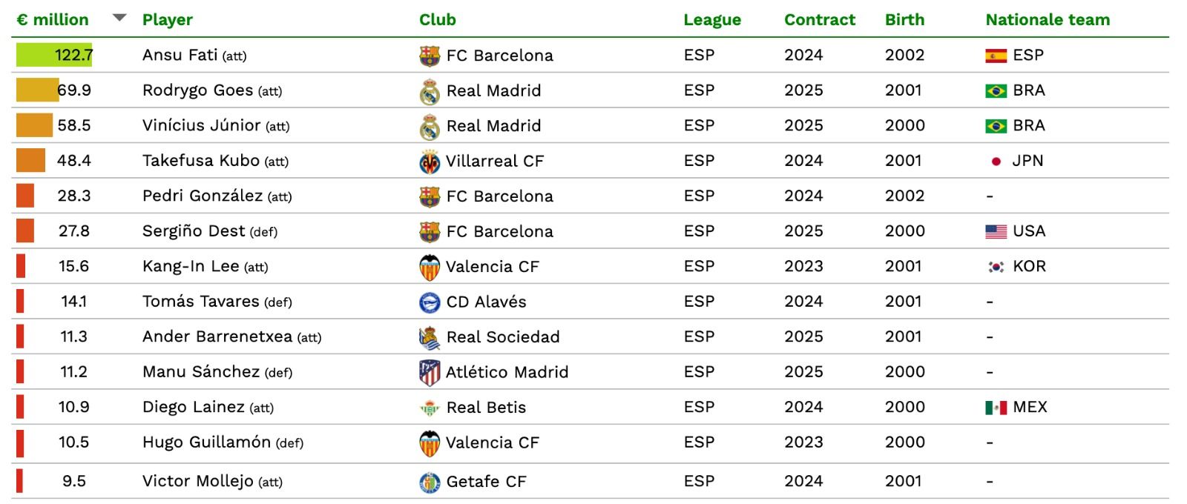This screenshot has height=504, width=1187.
Task: Click the Real Betis club crest
Action: (429, 407)
